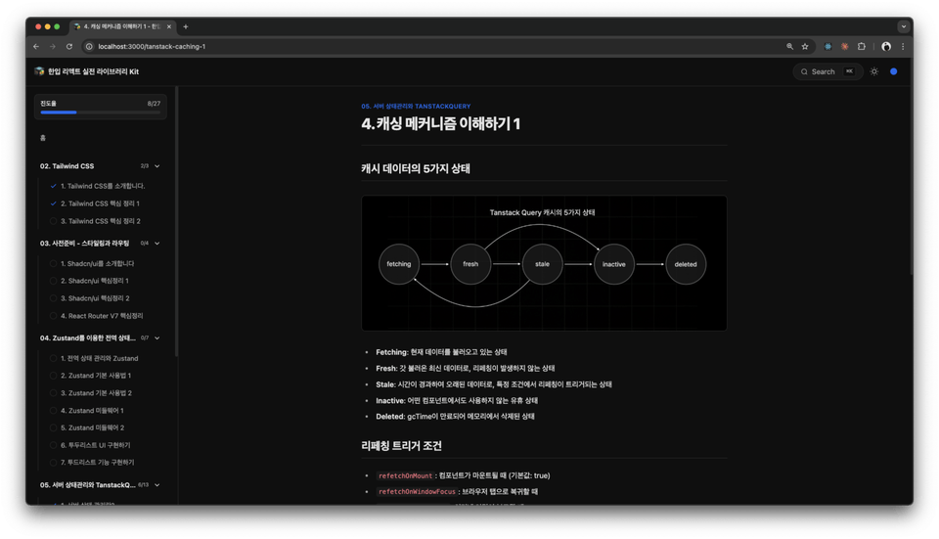This screenshot has height=539, width=939.
Task: Reload the page with the refresh icon
Action: coord(69,46)
